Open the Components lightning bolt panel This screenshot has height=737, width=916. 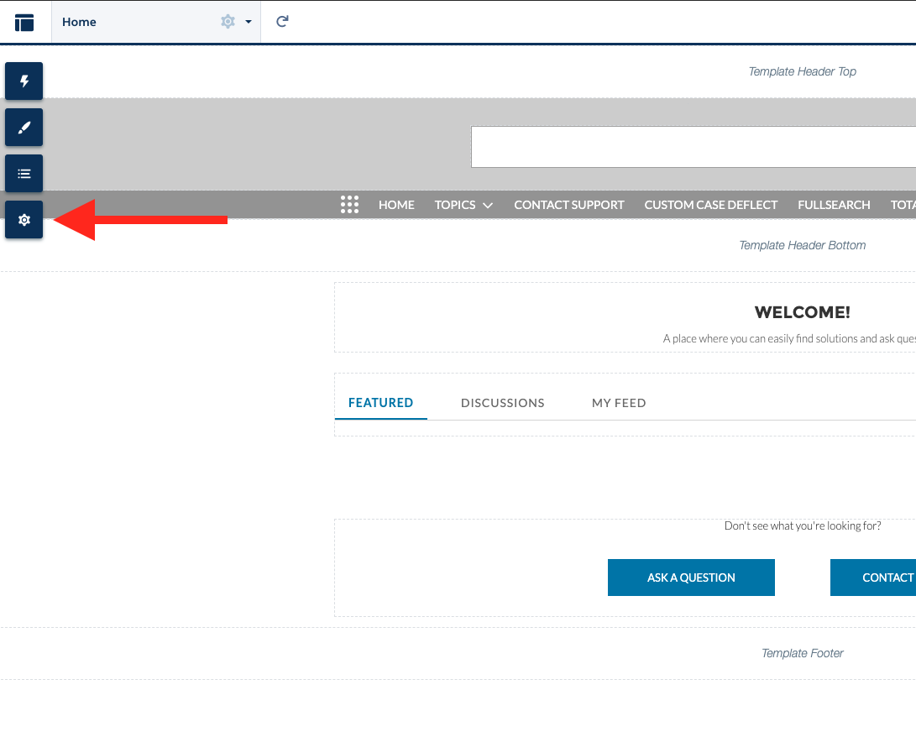(x=24, y=81)
